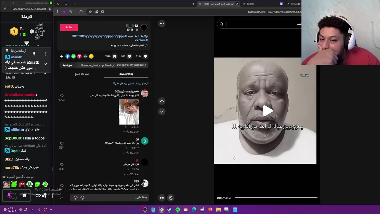This screenshot has height=214, width=380.
Task: Open the #explore hashtag link
Action: pos(141,40)
